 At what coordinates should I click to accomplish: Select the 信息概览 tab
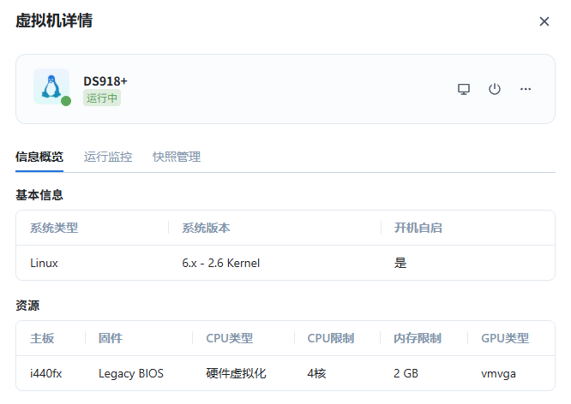[x=39, y=157]
